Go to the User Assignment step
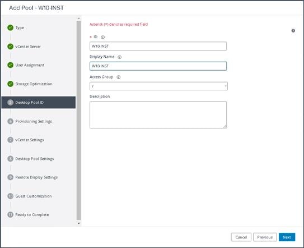 (x=30, y=65)
